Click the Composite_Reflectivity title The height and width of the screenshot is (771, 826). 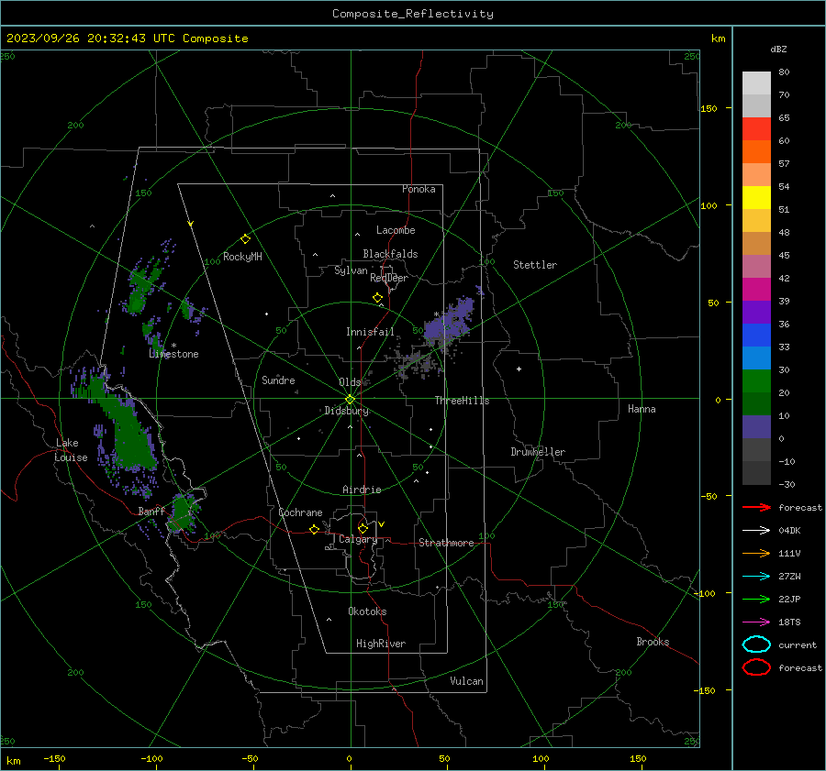pos(412,14)
